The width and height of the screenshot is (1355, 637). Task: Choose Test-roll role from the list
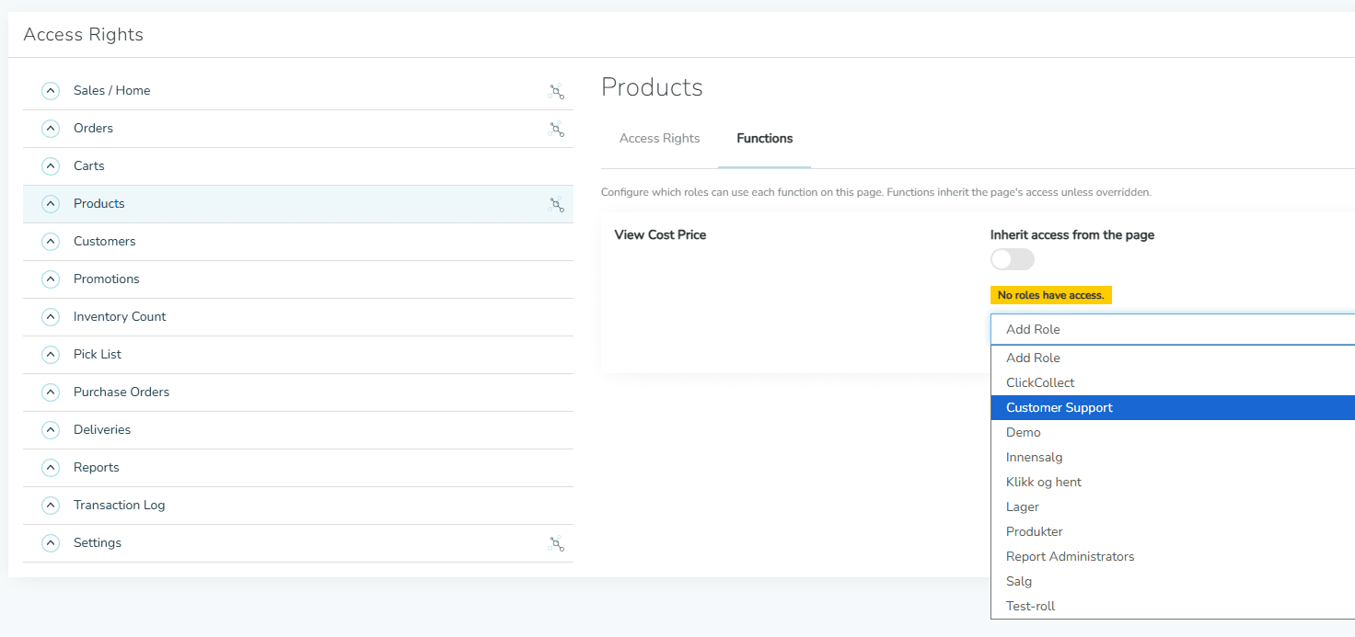coord(1173,607)
